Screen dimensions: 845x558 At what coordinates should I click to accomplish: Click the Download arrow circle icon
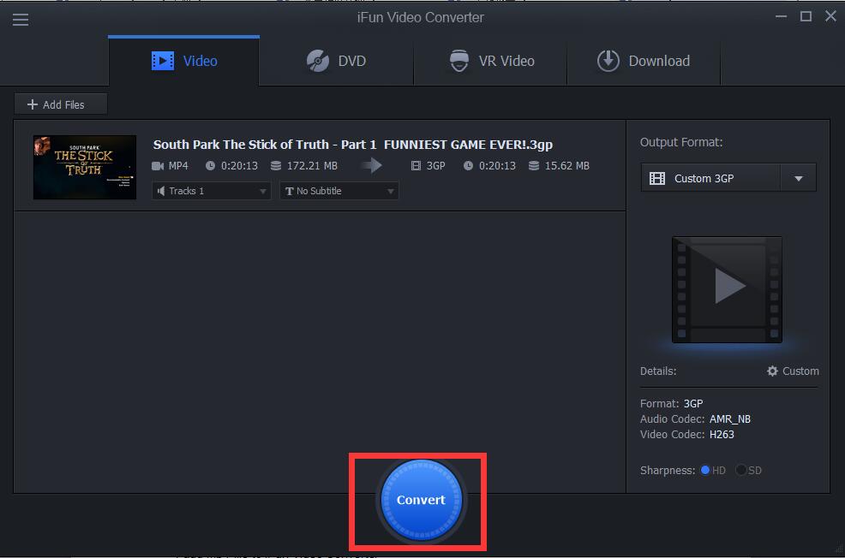[x=608, y=61]
